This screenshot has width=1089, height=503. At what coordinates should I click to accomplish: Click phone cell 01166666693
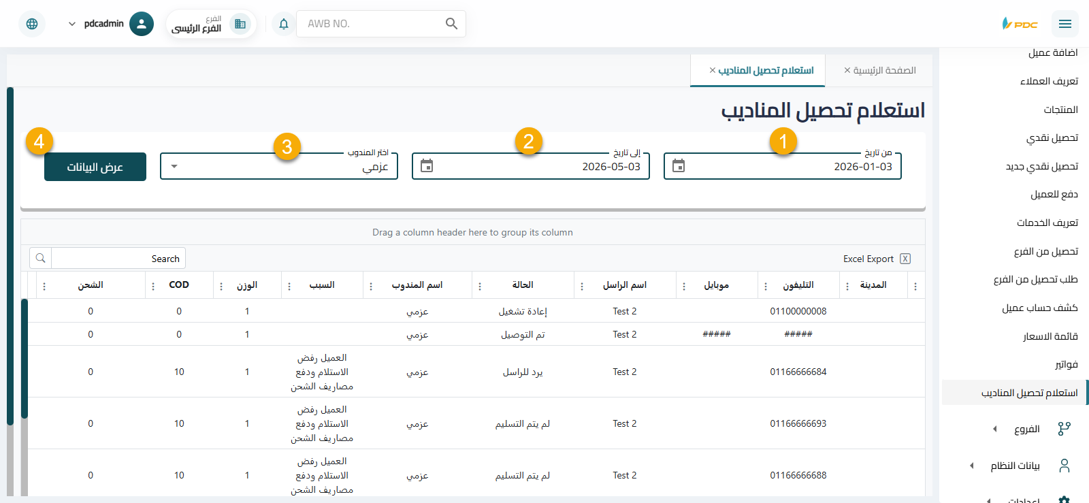pyautogui.click(x=798, y=423)
